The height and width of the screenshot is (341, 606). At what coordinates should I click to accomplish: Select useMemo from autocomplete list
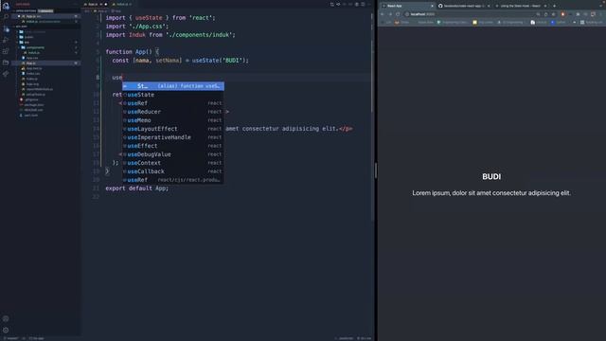click(173, 120)
